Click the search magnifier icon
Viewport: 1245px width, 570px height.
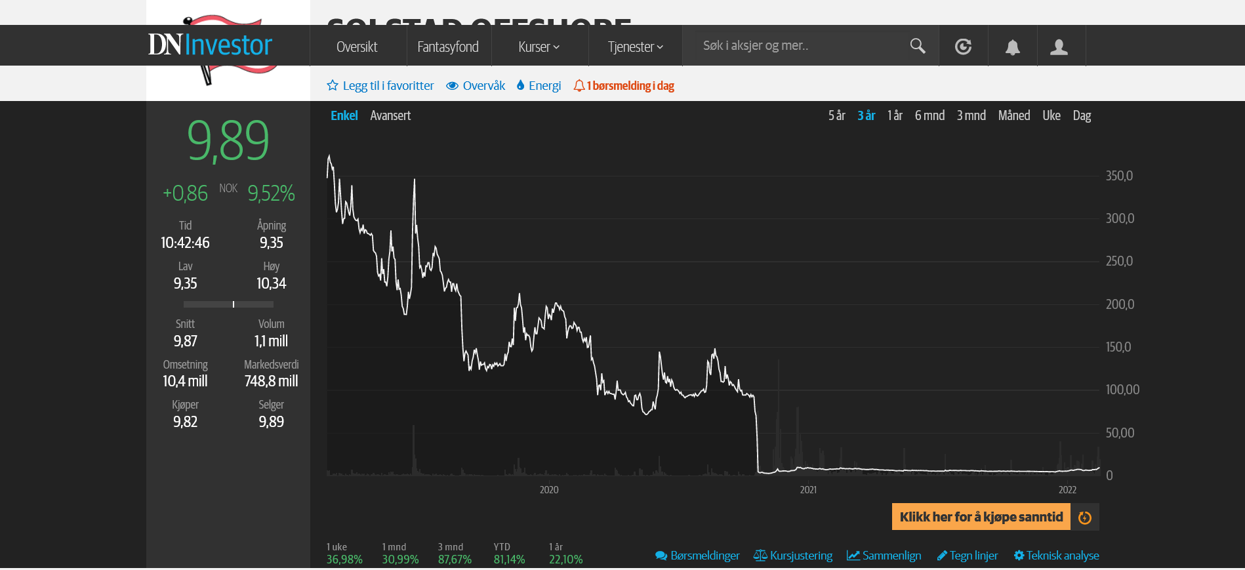(x=918, y=46)
